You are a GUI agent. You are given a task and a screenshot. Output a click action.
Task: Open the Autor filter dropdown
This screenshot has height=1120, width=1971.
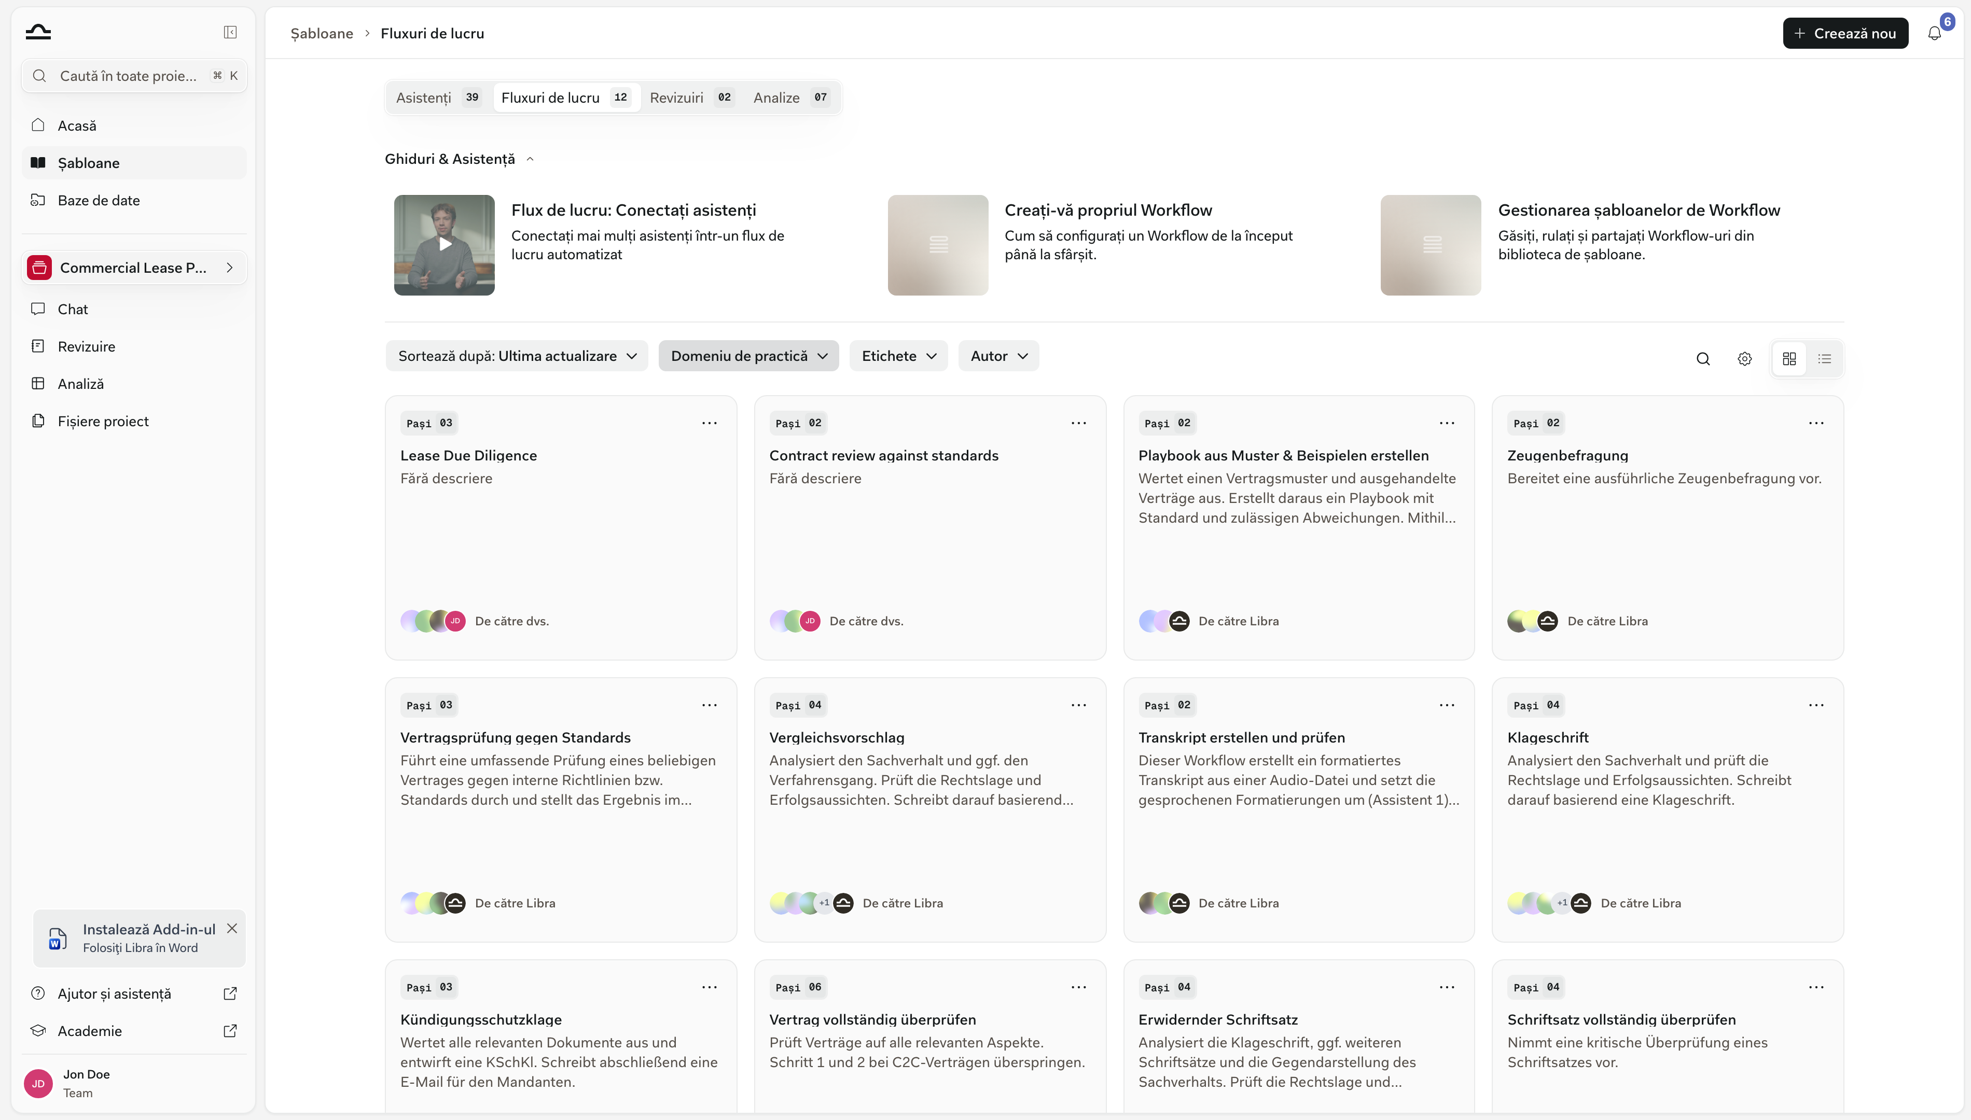pos(998,356)
